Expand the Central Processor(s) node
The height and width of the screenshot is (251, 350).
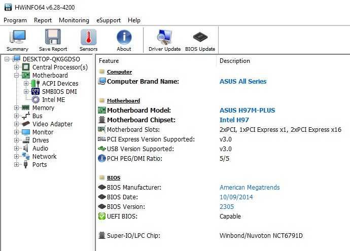tap(16, 67)
